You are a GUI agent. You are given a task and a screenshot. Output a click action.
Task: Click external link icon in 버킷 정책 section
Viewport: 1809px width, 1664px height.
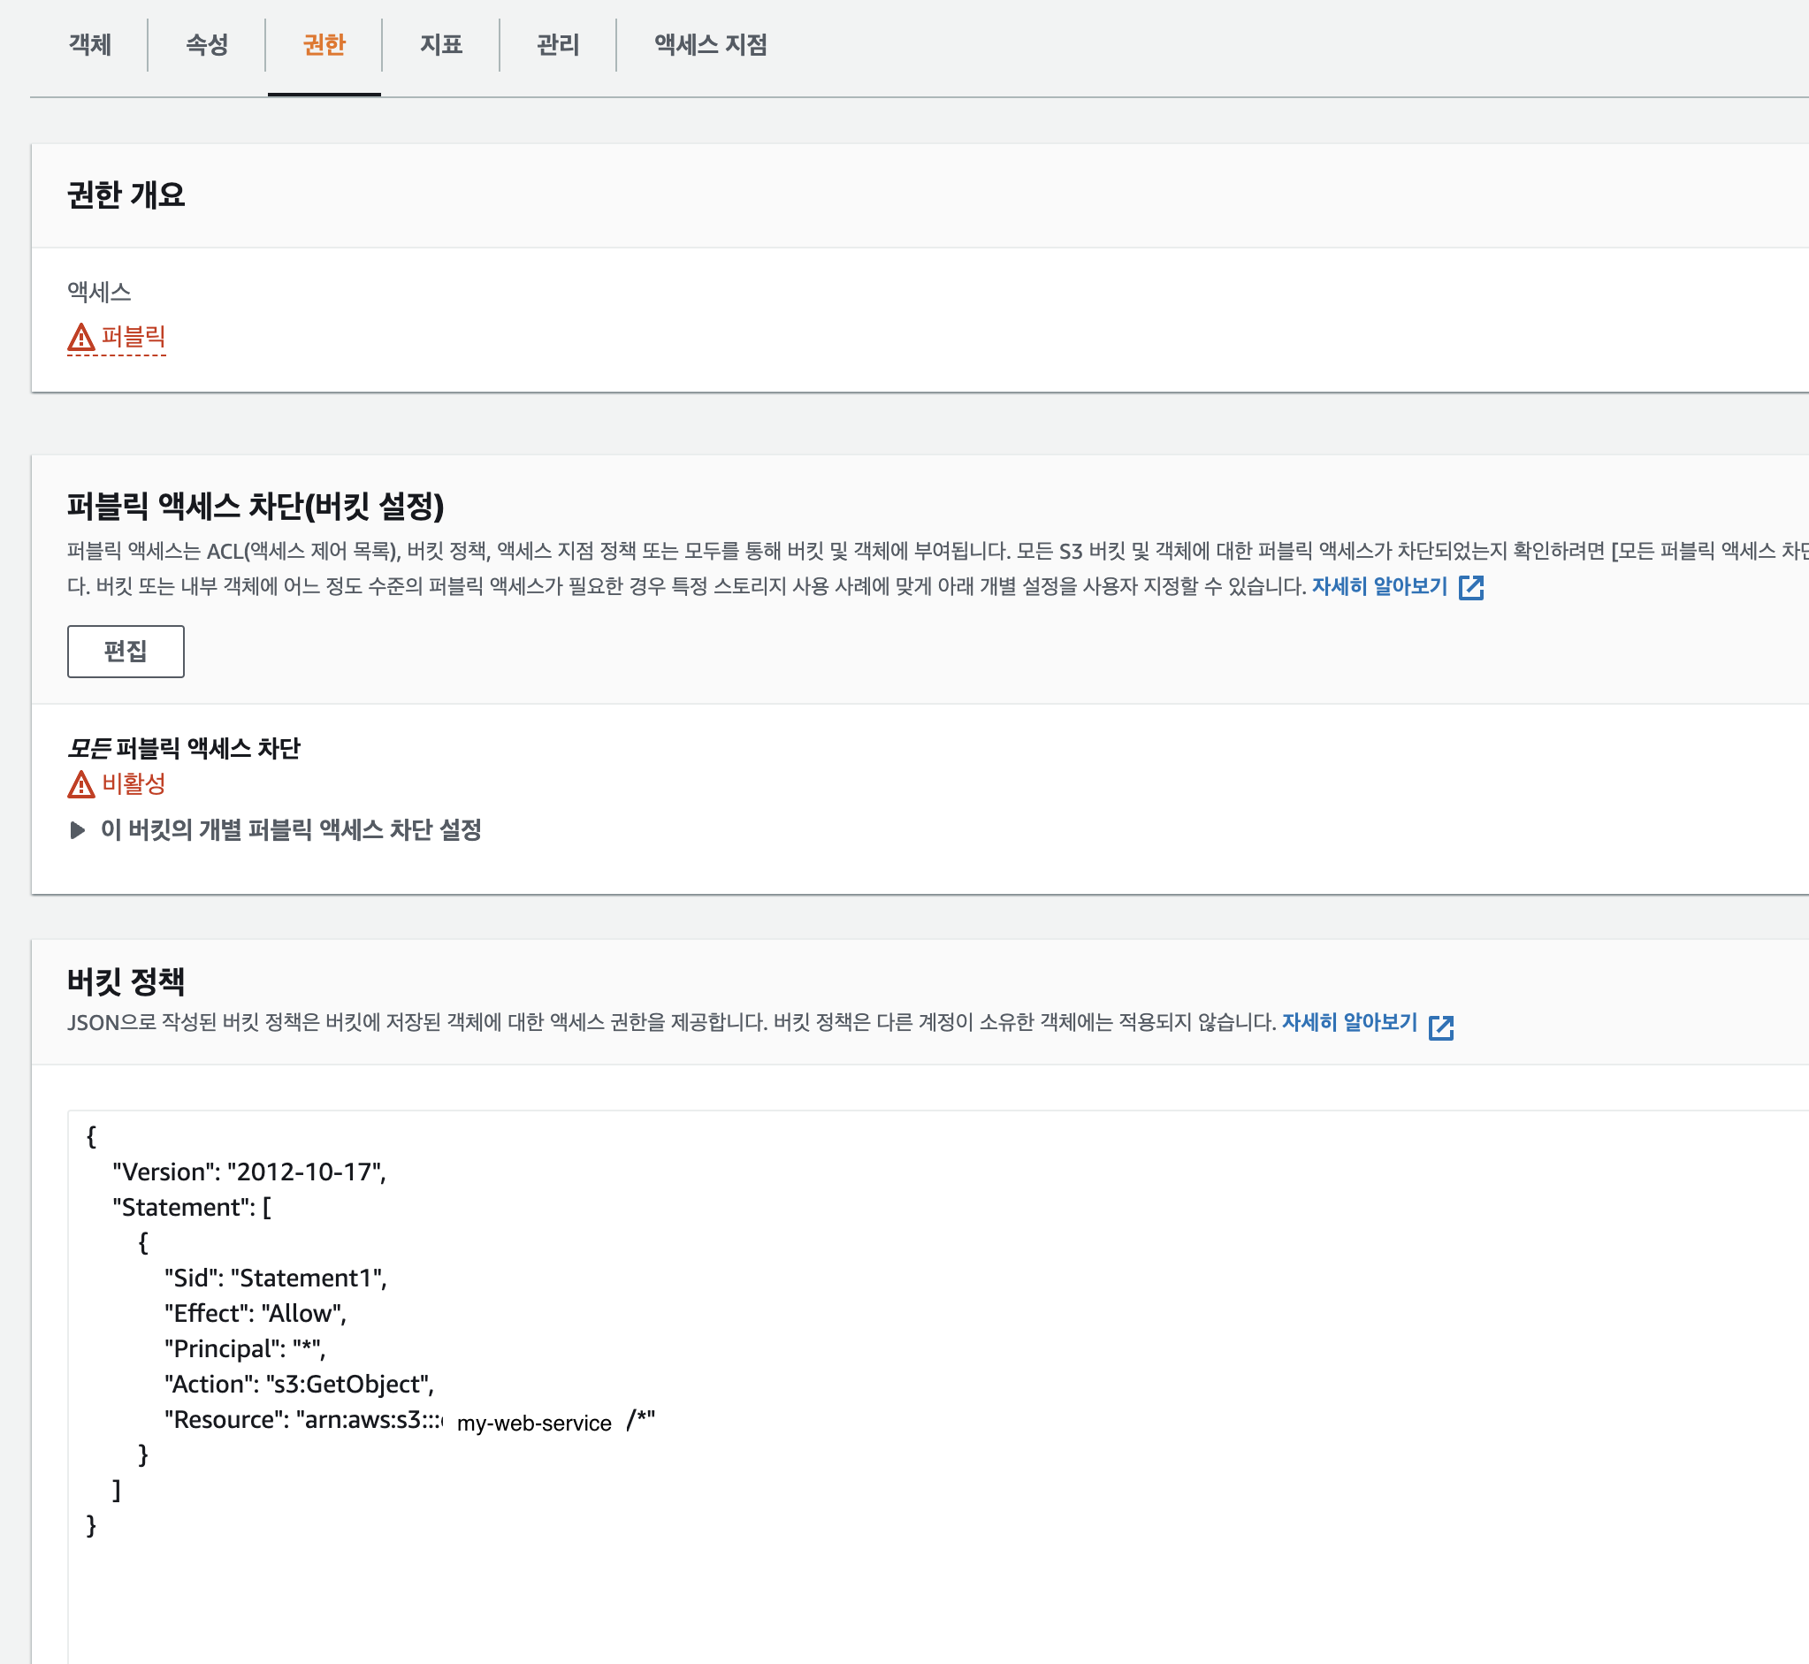tap(1440, 1027)
